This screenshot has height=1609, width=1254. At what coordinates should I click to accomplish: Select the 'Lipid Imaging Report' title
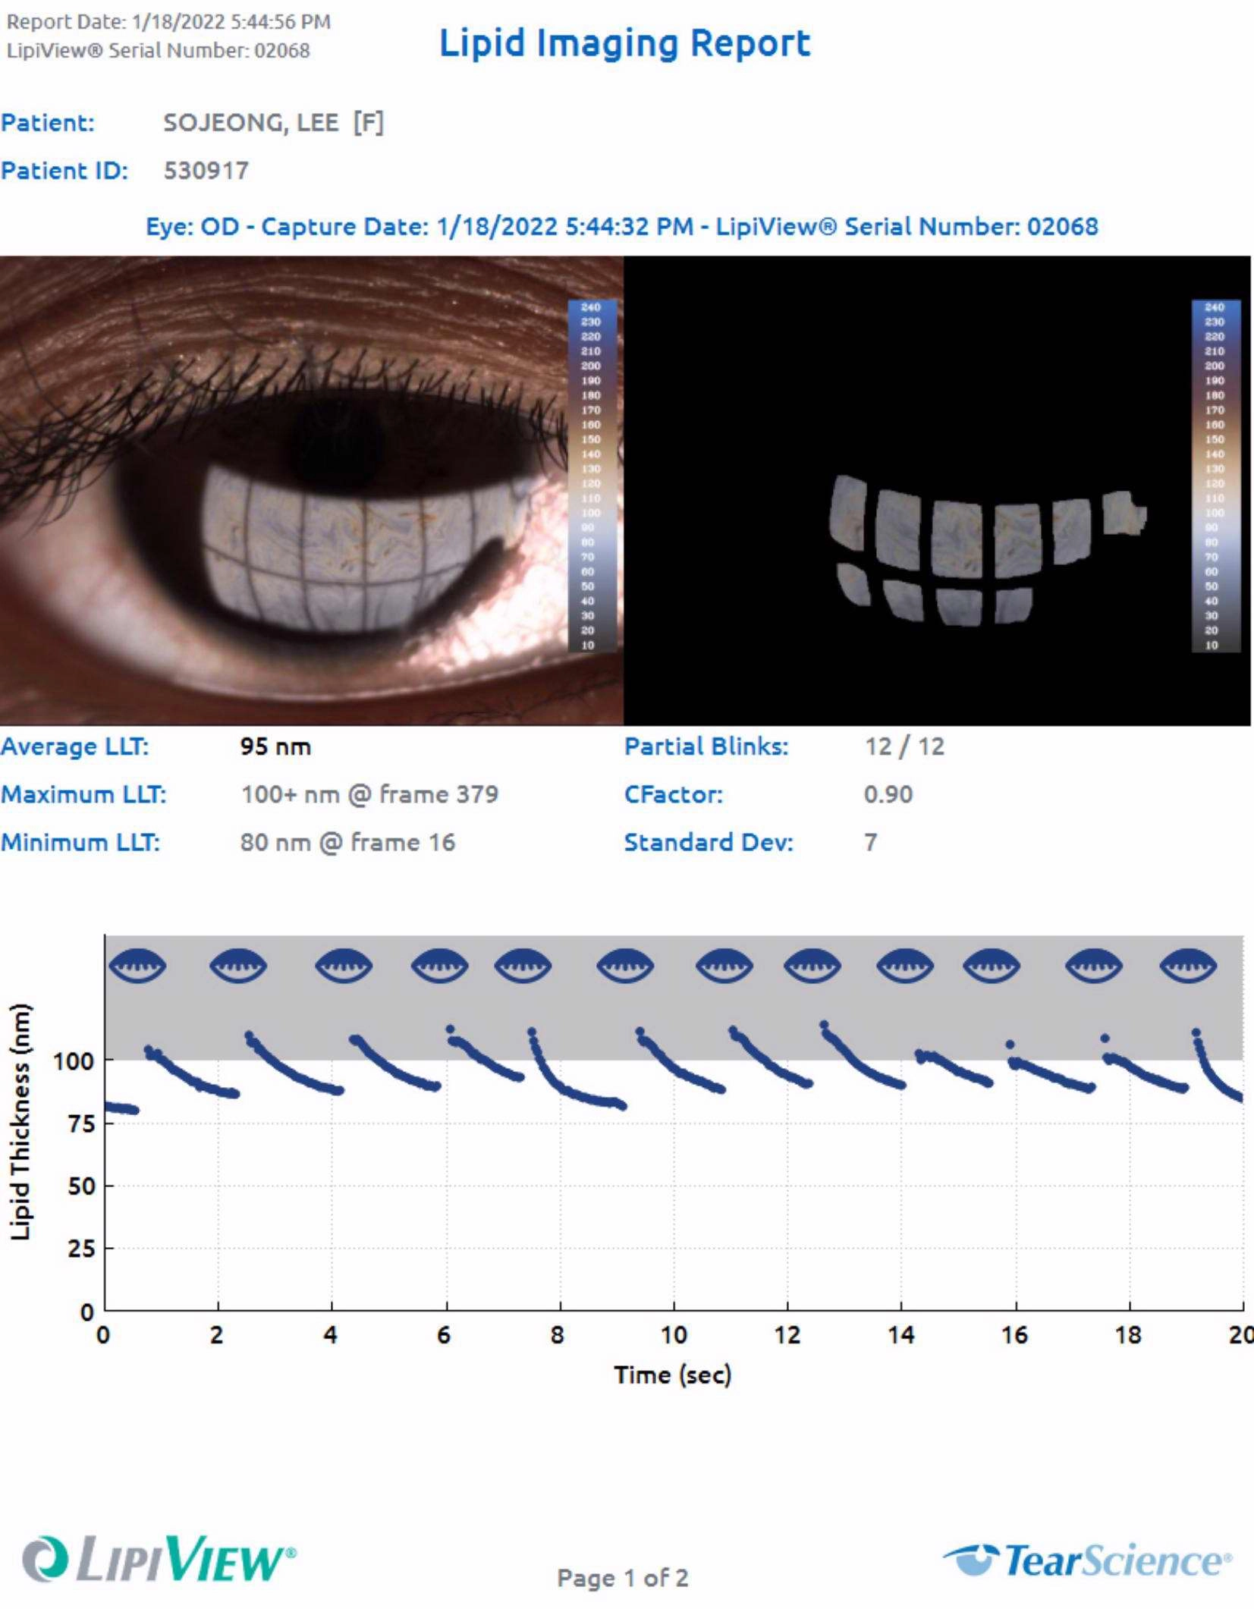(x=625, y=43)
